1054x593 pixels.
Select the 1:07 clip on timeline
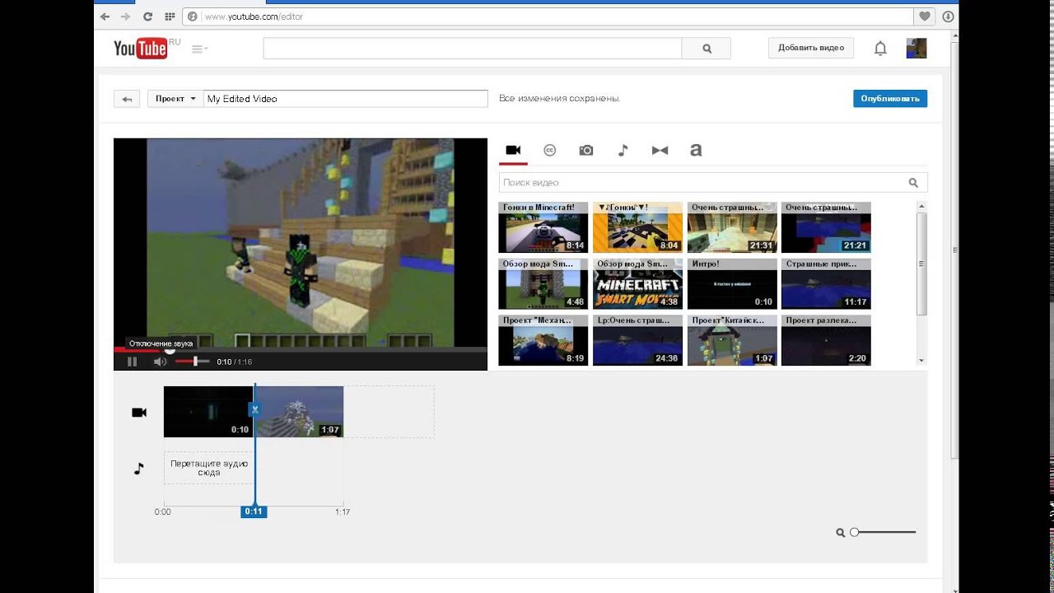[300, 412]
